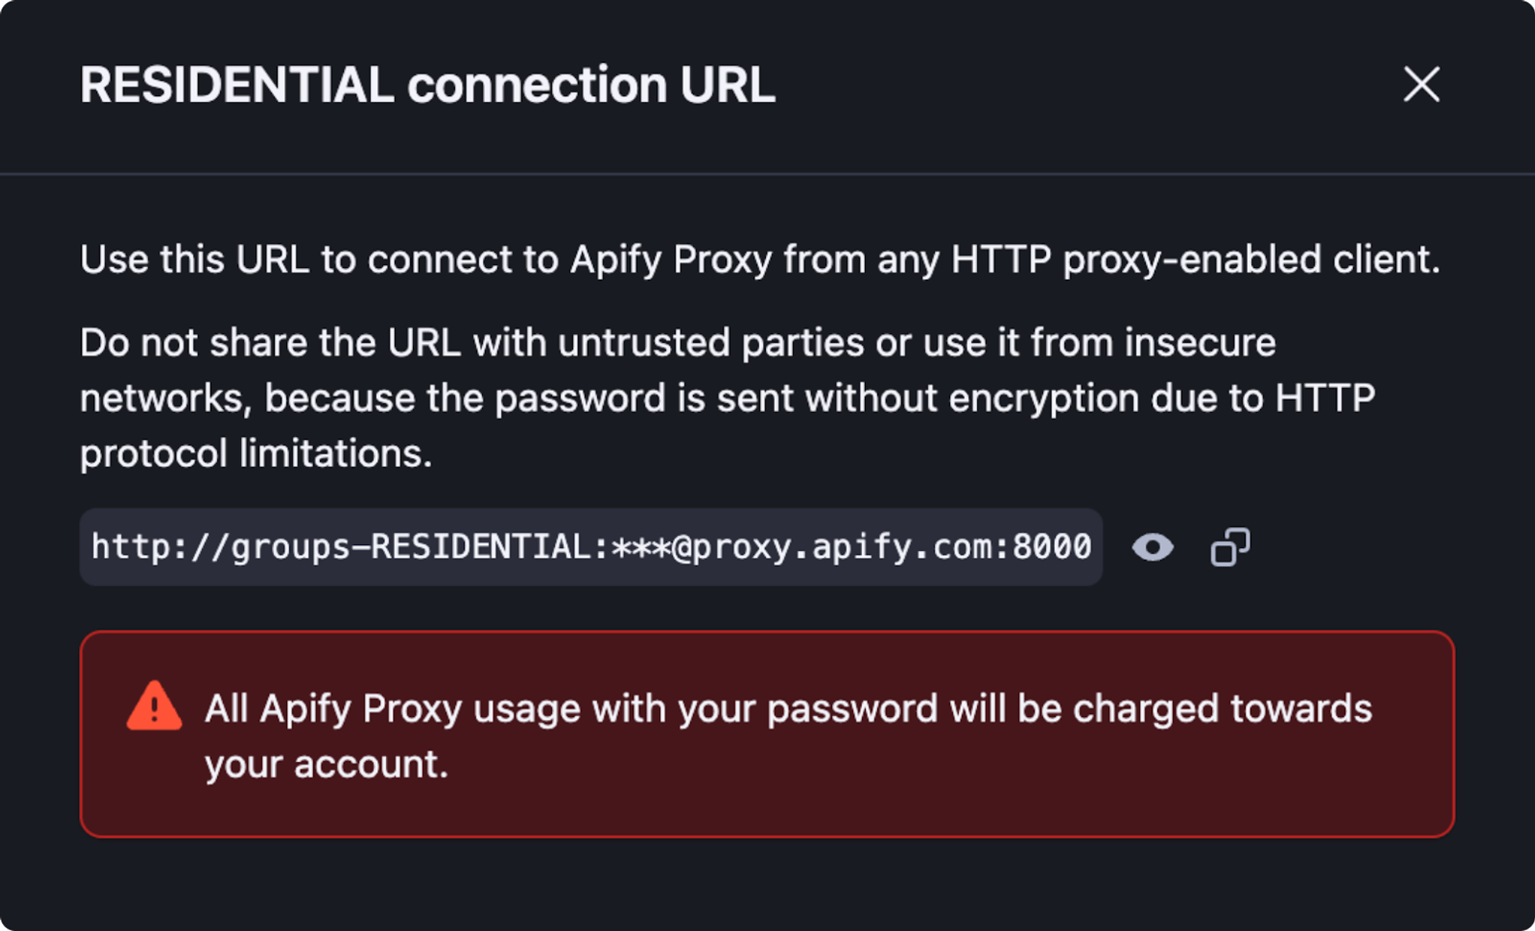The image size is (1535, 931).
Task: Click the proxy.apify.com:8000 portion of the URL
Action: tap(890, 546)
